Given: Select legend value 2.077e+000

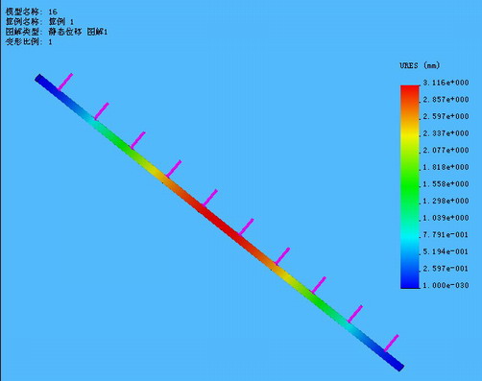Looking at the screenshot, I should point(446,151).
